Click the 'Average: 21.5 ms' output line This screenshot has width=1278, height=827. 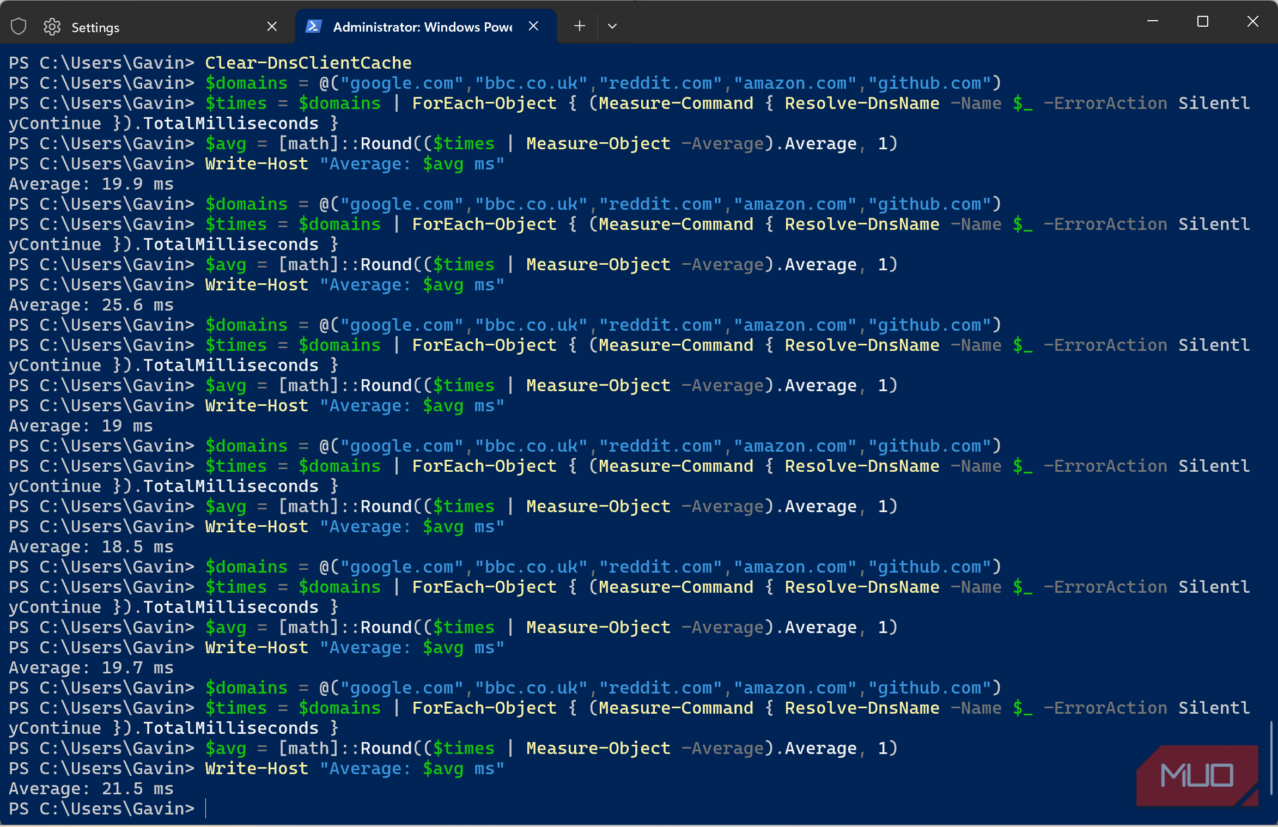[91, 789]
